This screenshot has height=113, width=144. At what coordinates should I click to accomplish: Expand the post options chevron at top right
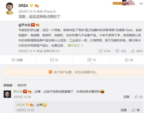(141, 4)
